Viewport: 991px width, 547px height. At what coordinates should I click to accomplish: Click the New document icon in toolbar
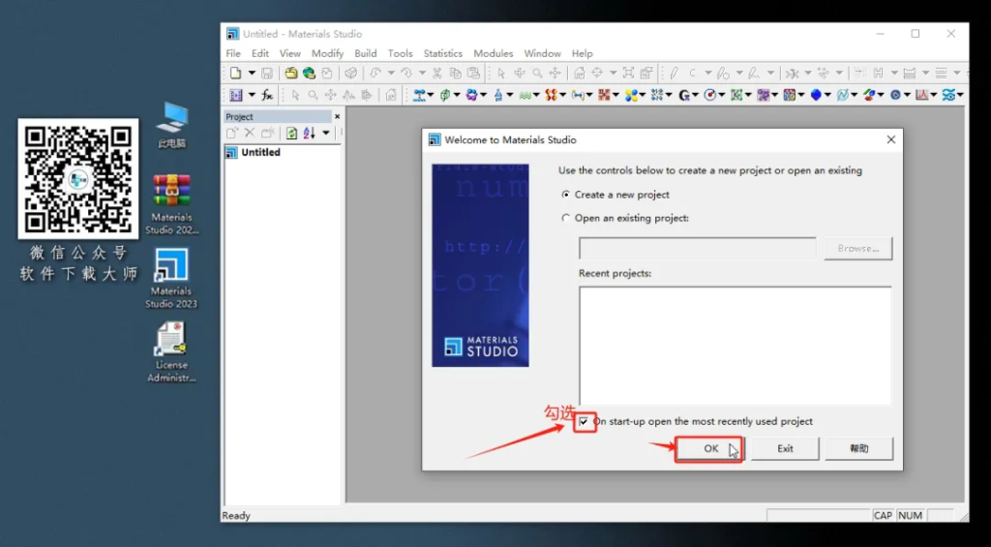click(x=235, y=73)
